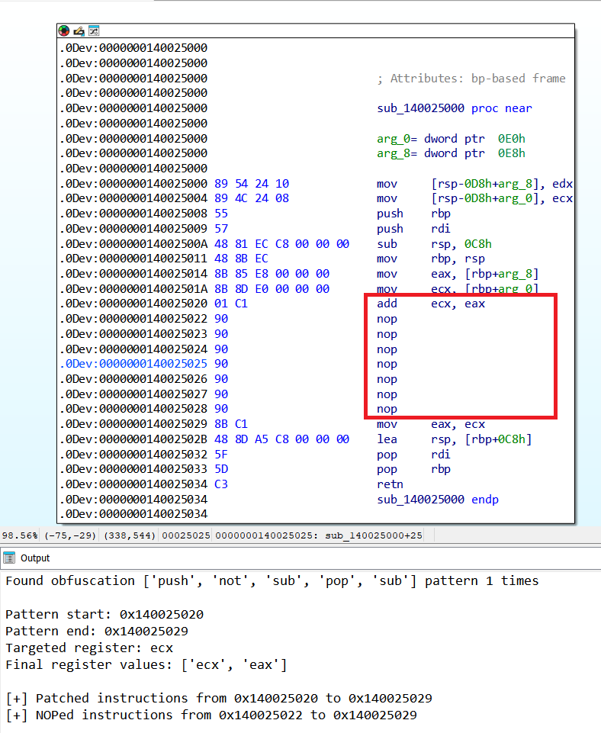Click the 'sub_140025000 proc near' label
601x733 pixels.
point(455,108)
